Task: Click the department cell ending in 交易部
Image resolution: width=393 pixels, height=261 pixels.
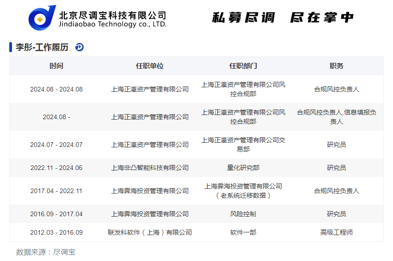Action: (243, 145)
